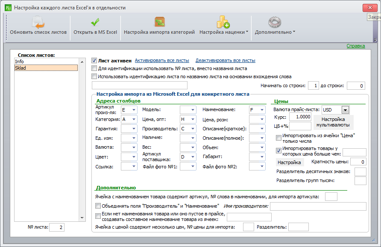Open the Наименование column dropdown
This screenshot has height=247, width=381.
point(262,110)
